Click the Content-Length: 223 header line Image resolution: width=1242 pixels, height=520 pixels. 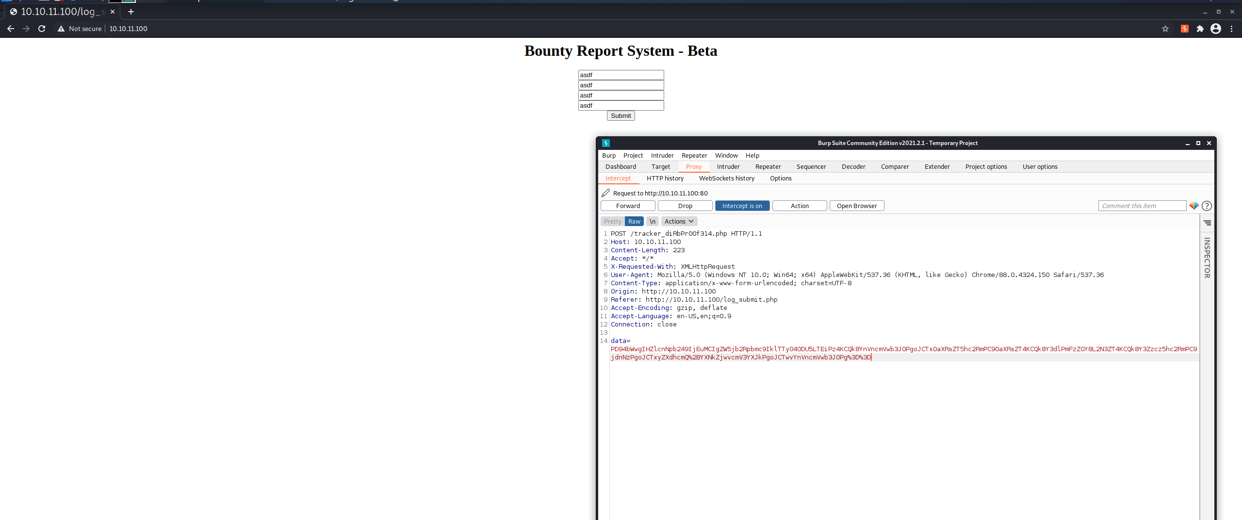(x=648, y=250)
